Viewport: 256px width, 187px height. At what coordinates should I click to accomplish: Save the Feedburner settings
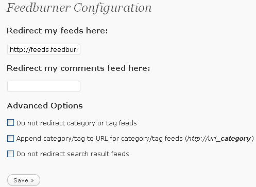coord(24,180)
